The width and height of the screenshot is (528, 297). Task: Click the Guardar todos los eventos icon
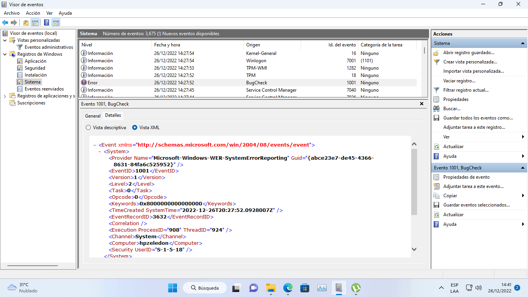pyautogui.click(x=436, y=118)
